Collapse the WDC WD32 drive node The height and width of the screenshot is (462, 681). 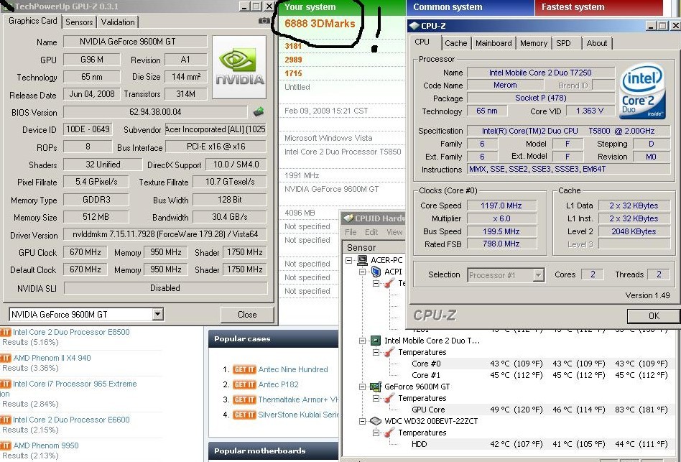click(x=362, y=421)
